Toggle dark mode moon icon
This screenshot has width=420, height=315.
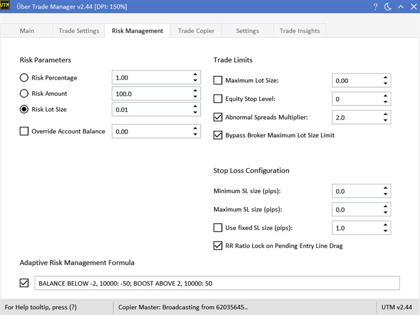[x=388, y=7]
